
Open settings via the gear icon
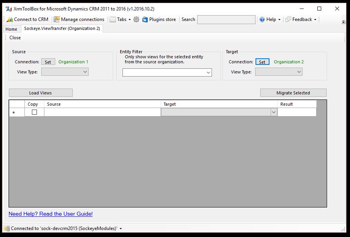[x=136, y=19]
